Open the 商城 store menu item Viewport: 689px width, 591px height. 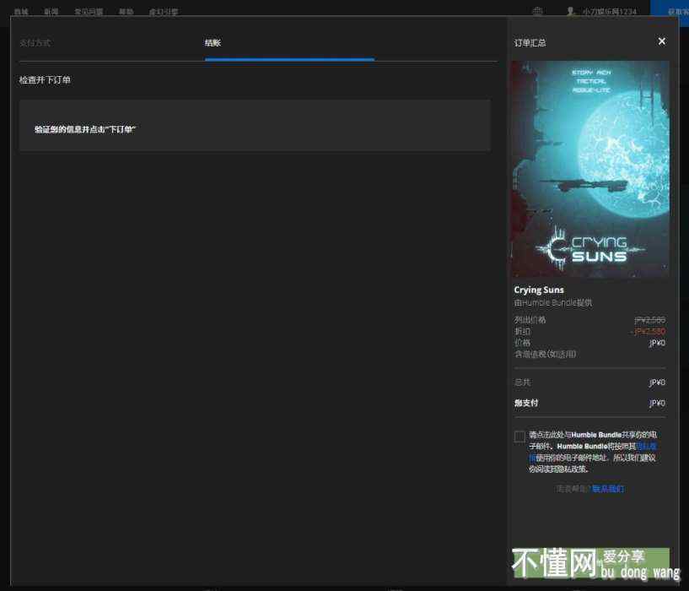[x=21, y=12]
